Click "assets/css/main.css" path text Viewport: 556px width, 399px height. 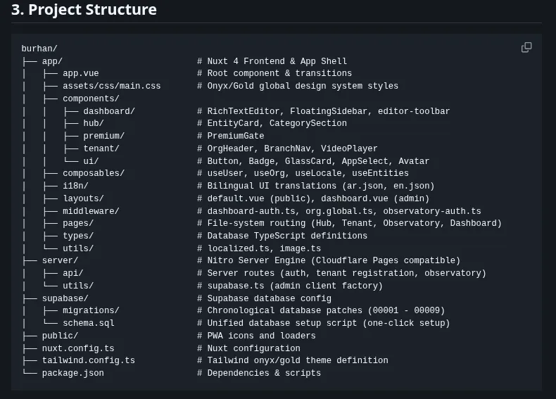point(112,86)
